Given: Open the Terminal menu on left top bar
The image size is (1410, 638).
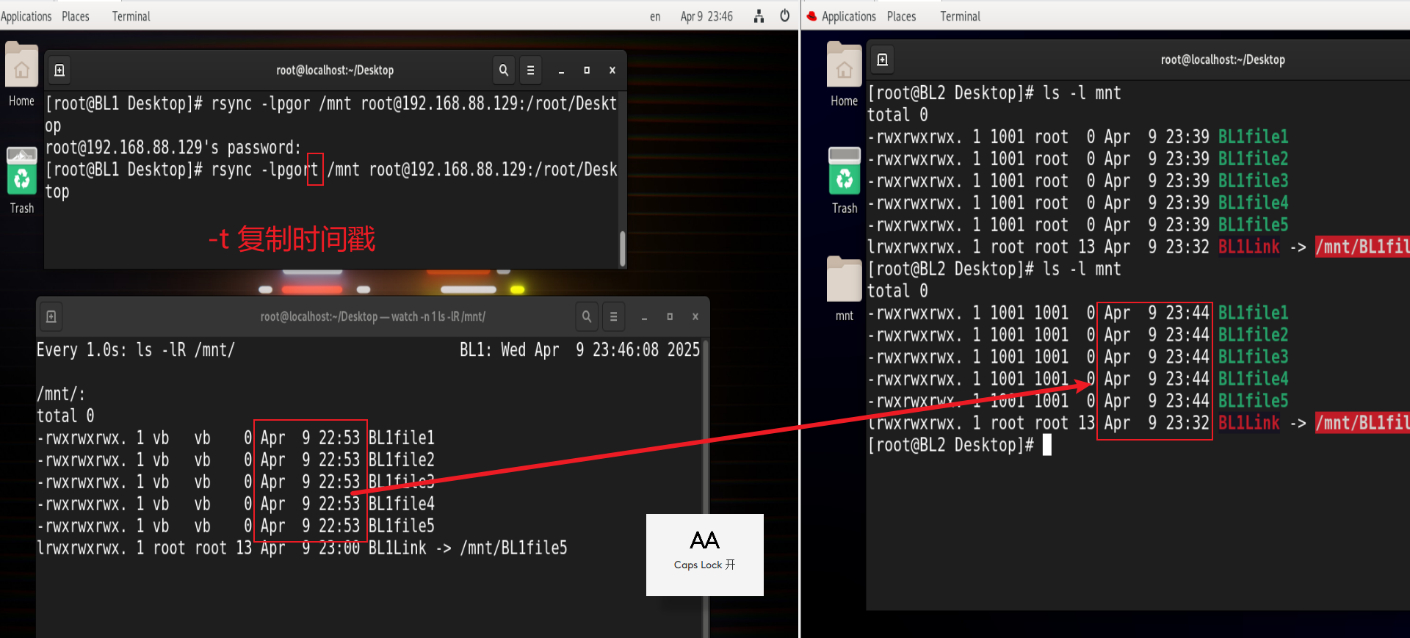Looking at the screenshot, I should (131, 16).
